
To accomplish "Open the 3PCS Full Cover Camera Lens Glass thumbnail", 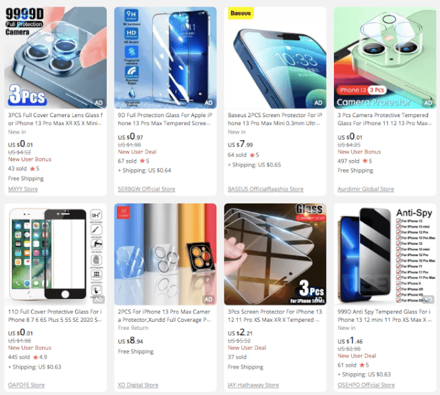I will tap(55, 57).
